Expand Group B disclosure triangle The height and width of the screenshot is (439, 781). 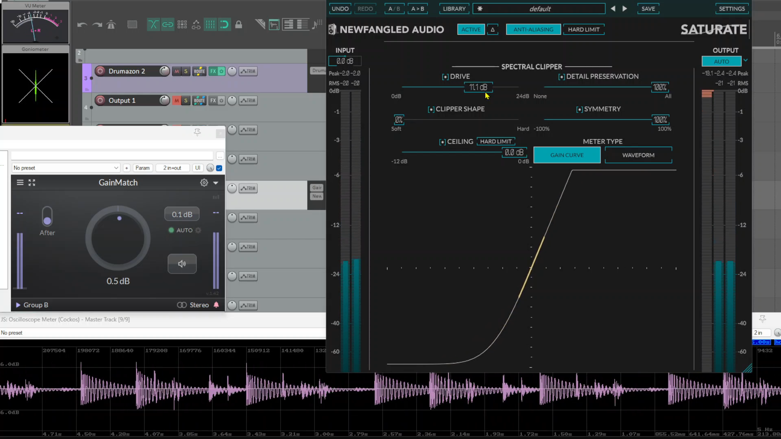pyautogui.click(x=18, y=305)
